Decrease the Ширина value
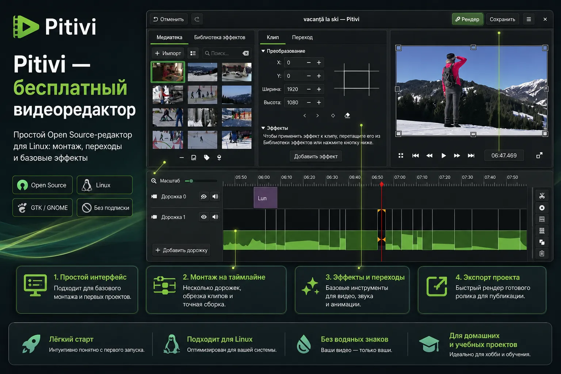Image resolution: width=561 pixels, height=374 pixels. click(309, 89)
